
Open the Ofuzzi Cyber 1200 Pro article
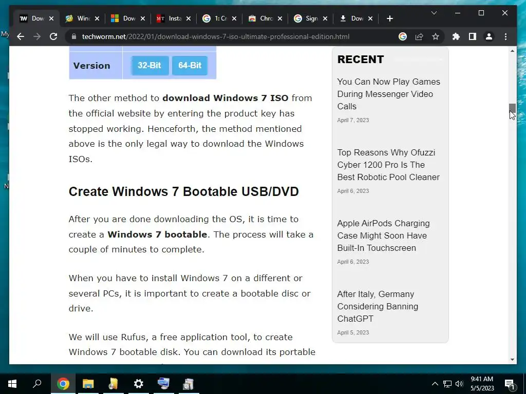point(388,165)
